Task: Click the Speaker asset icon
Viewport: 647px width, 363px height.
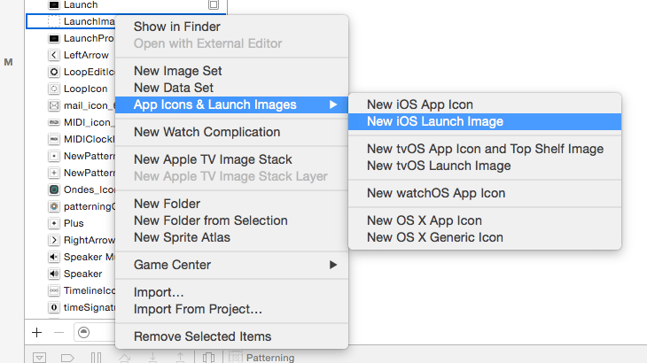Action: (x=54, y=274)
